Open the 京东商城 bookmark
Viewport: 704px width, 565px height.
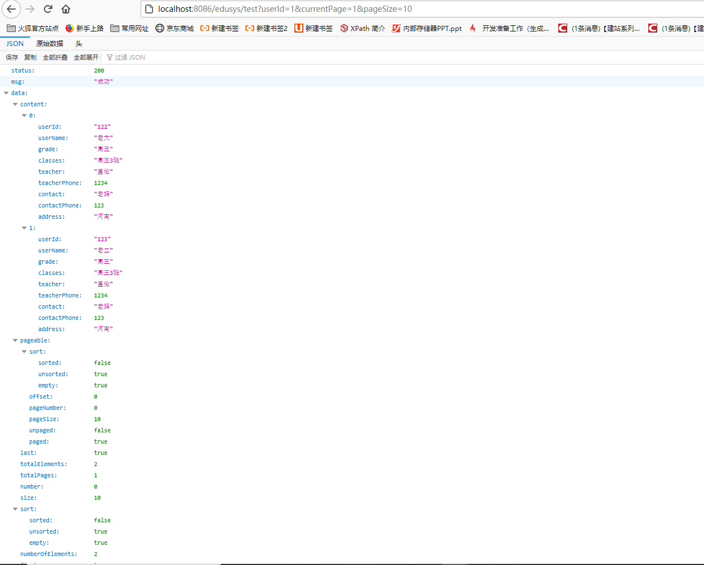click(x=174, y=28)
